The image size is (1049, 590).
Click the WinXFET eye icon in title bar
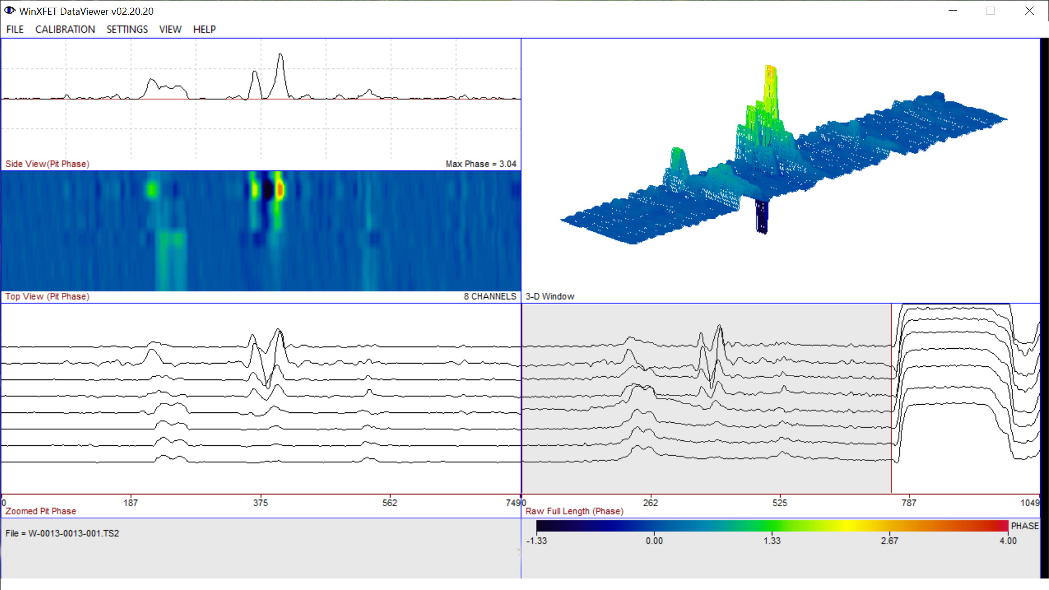10,10
